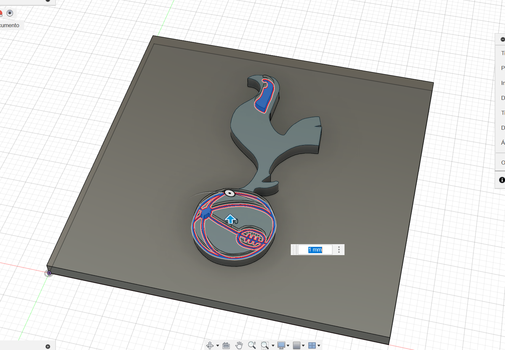Click the 1 mm distance input field
Screen dimensions: 505x350
click(315, 250)
